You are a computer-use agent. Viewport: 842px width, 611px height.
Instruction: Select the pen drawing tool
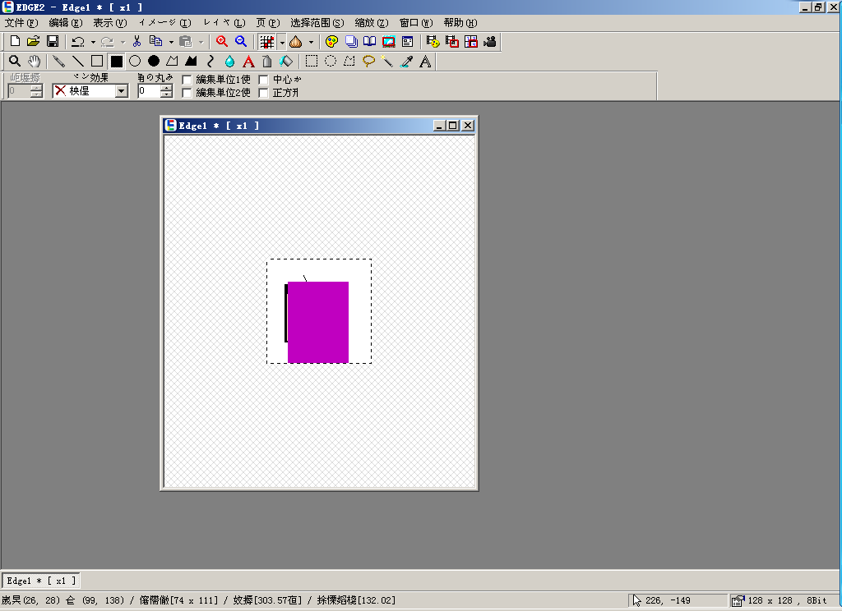tap(59, 61)
